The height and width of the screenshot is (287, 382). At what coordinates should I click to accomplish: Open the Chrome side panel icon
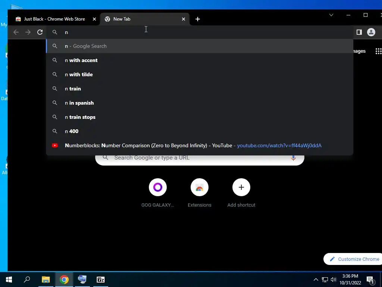pos(359,32)
